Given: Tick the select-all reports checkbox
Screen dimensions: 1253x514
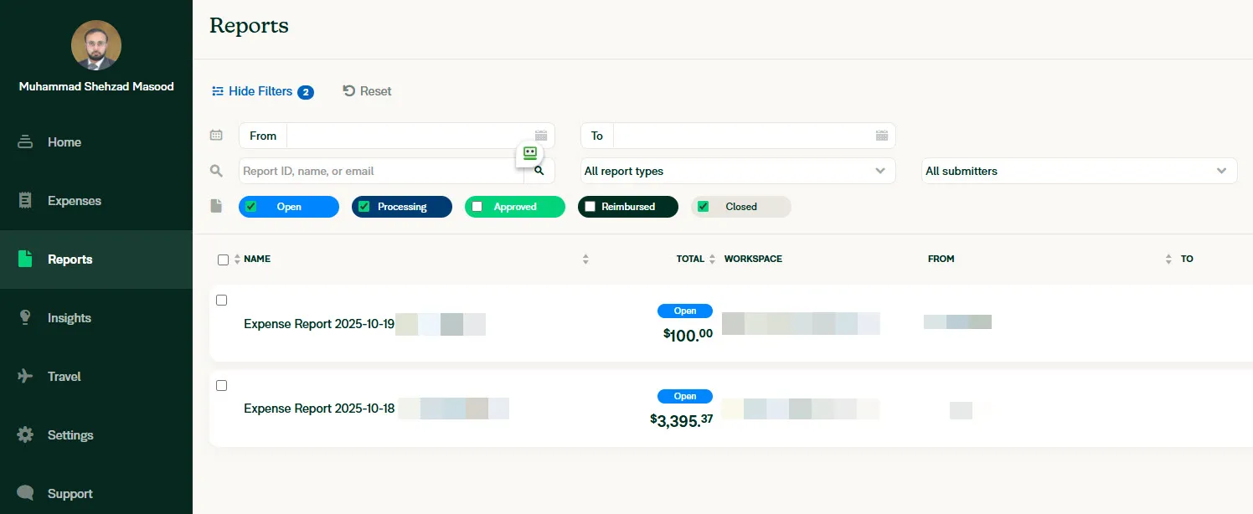Looking at the screenshot, I should pyautogui.click(x=223, y=260).
